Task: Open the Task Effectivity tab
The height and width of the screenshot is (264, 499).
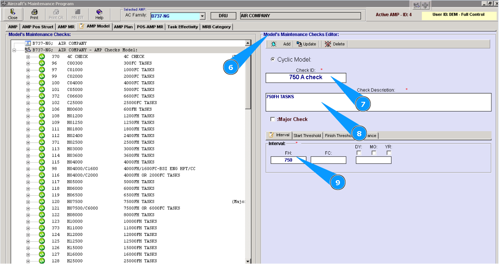Action: click(183, 27)
